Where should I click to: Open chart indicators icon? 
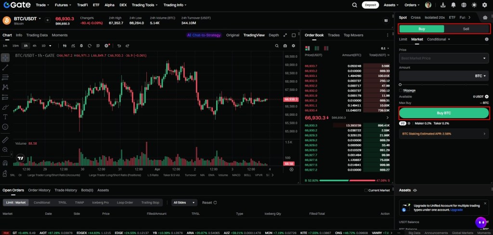(73, 46)
